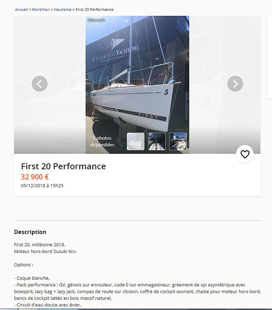The width and height of the screenshot is (272, 310).
Task: Navigate to Nautisme category breadcrumb
Action: pyautogui.click(x=63, y=10)
